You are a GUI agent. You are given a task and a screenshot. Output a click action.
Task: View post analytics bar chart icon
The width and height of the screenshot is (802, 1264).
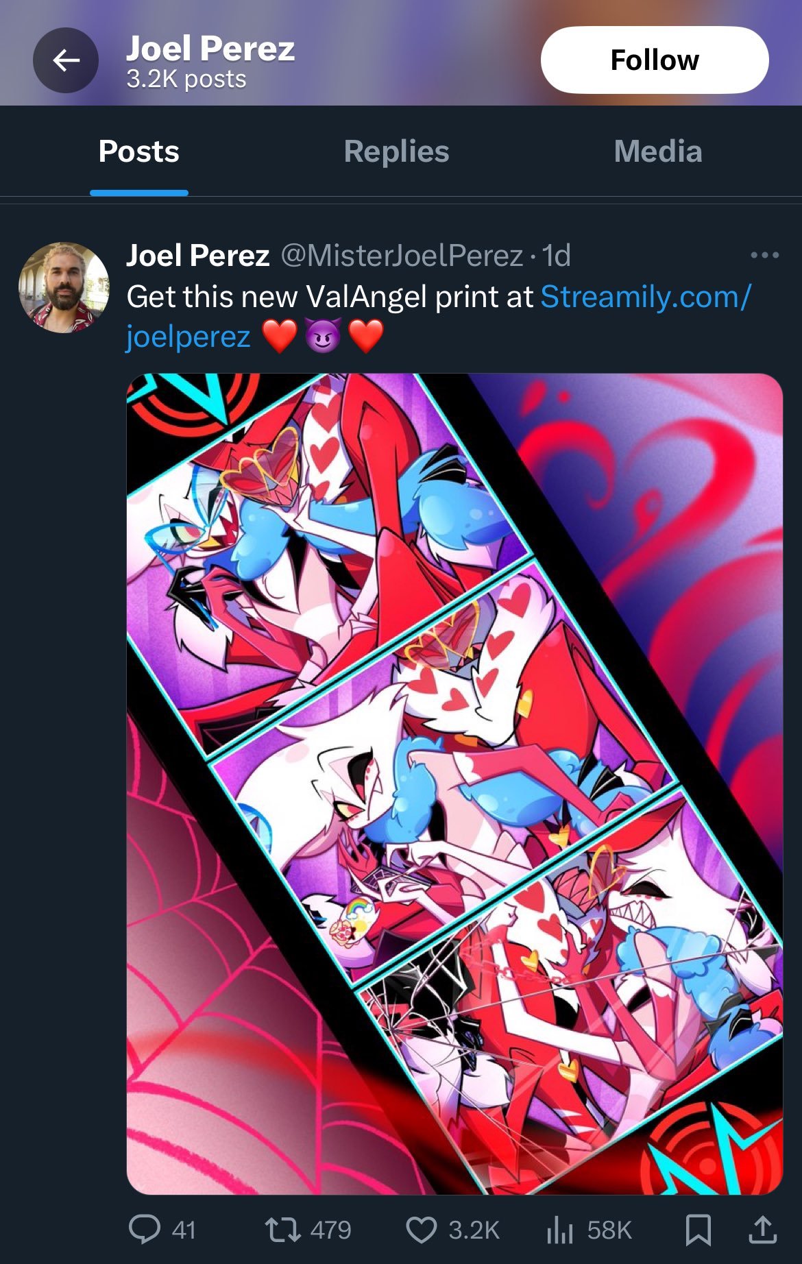click(x=559, y=1230)
